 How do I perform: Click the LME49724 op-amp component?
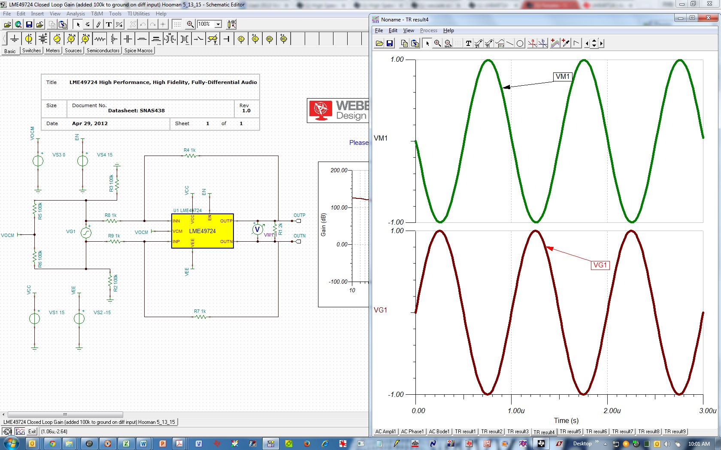pyautogui.click(x=203, y=231)
